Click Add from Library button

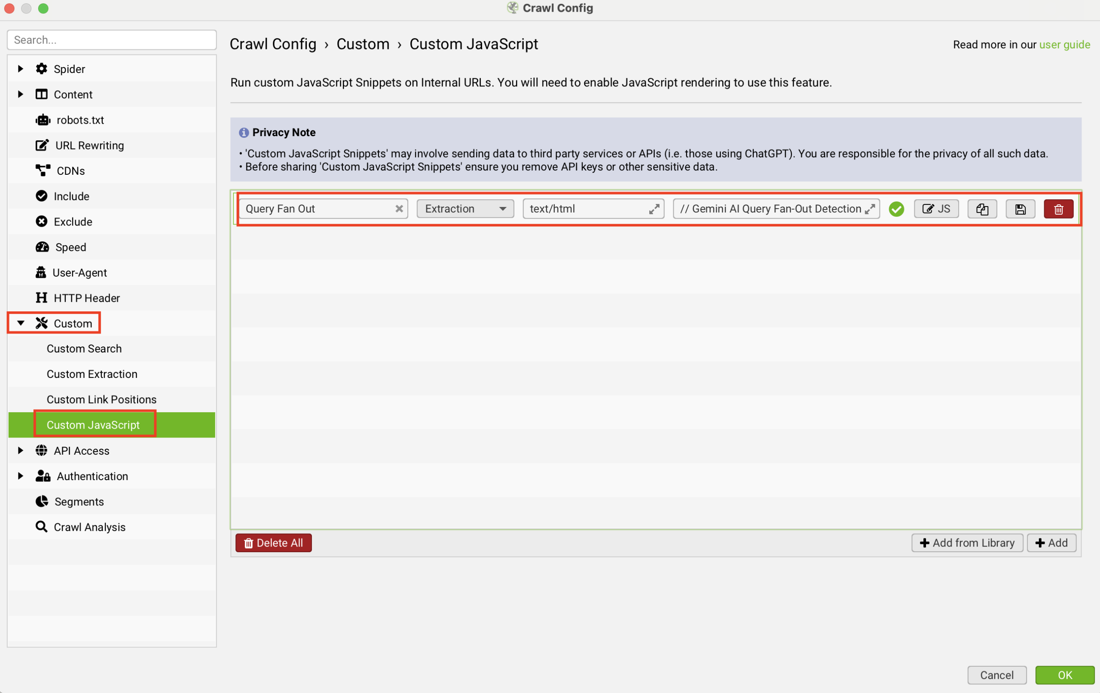tap(967, 543)
